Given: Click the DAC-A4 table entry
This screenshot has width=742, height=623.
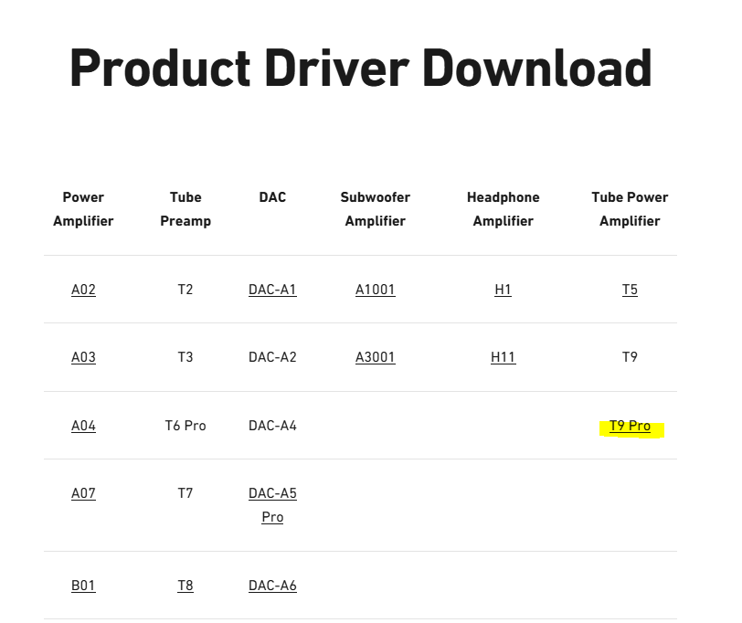Looking at the screenshot, I should point(272,426).
